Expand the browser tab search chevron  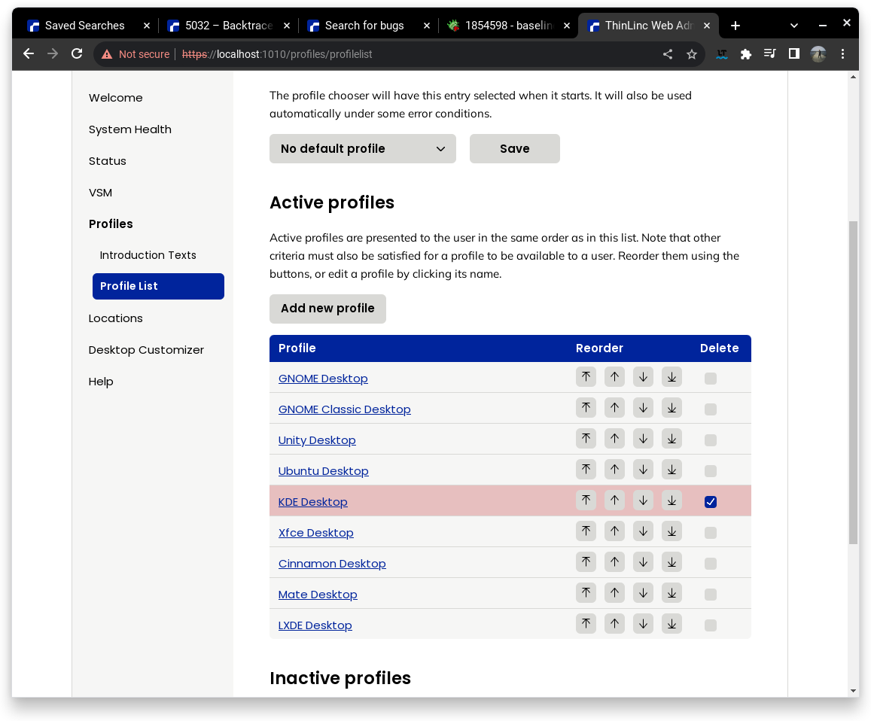793,26
